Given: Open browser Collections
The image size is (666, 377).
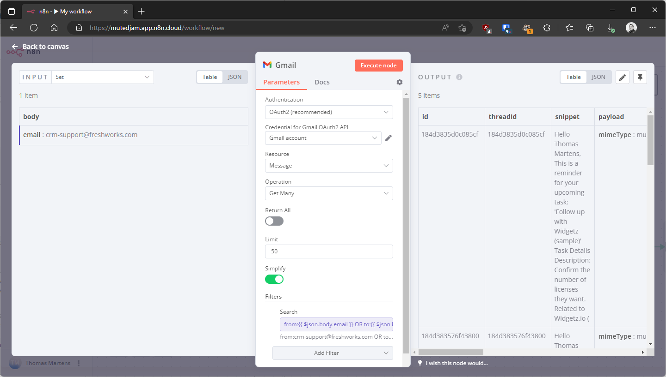Looking at the screenshot, I should [590, 28].
